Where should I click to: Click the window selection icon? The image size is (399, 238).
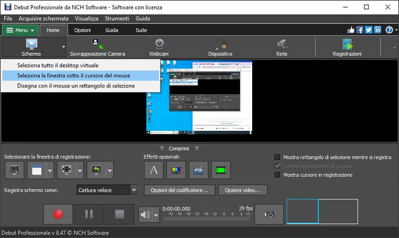point(37,170)
